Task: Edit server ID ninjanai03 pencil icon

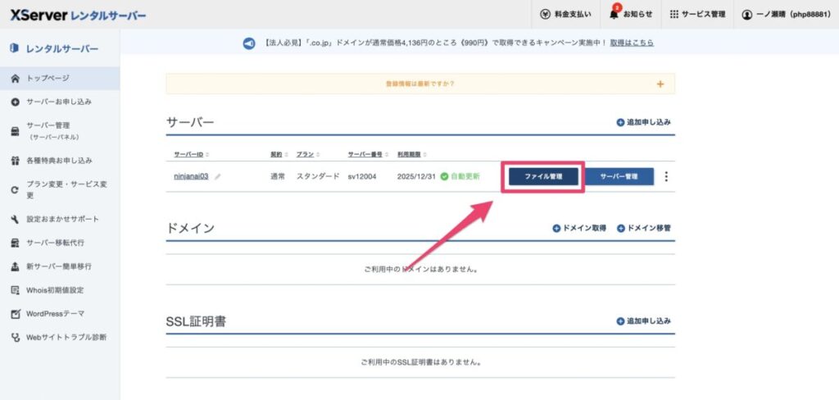Action: coord(217,177)
